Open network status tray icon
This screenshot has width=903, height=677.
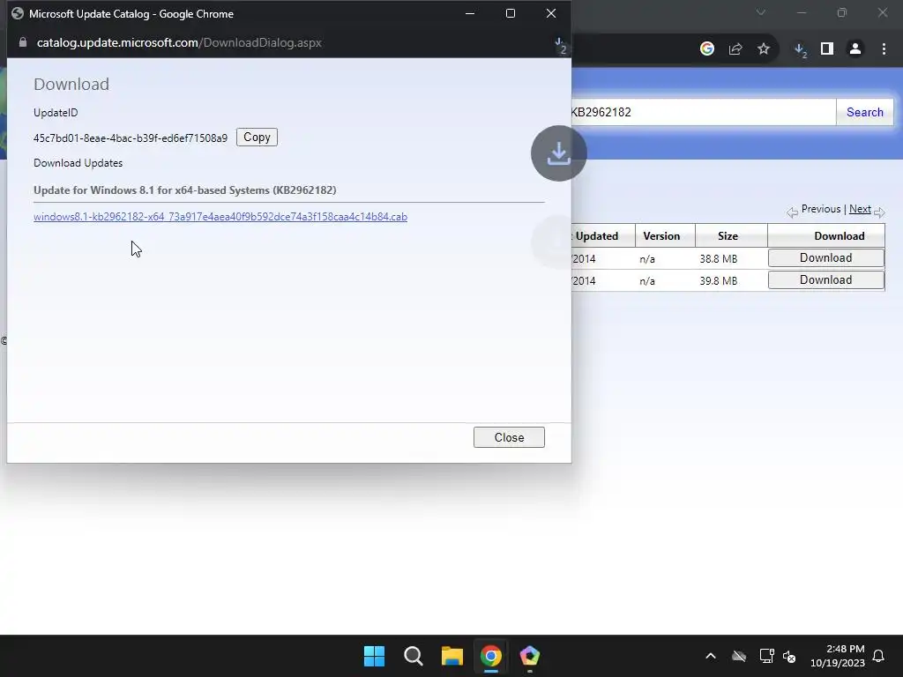[x=766, y=656]
